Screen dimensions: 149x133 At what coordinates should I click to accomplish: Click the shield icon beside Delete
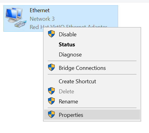pos(51,91)
